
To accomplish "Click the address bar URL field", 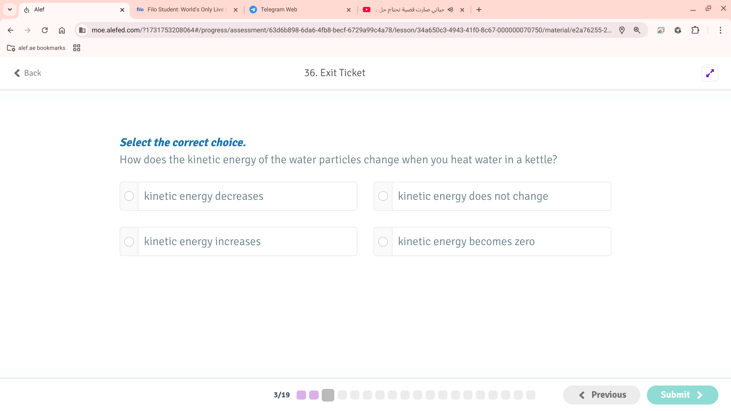I will [350, 30].
